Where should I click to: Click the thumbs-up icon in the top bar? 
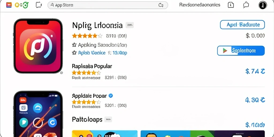246,5
